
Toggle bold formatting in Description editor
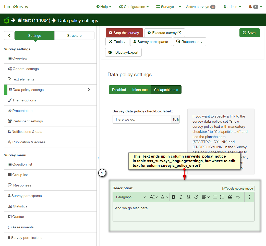pos(174,197)
